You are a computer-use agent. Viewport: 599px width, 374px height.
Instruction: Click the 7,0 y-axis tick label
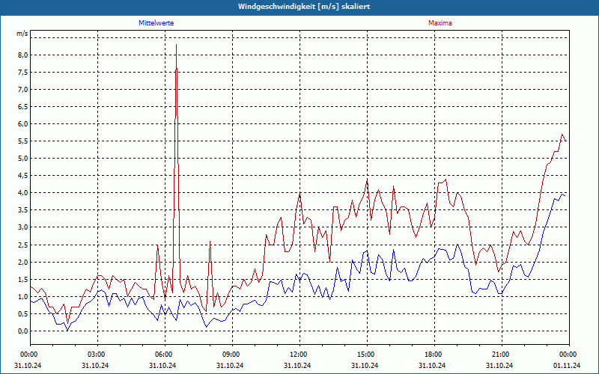22,89
